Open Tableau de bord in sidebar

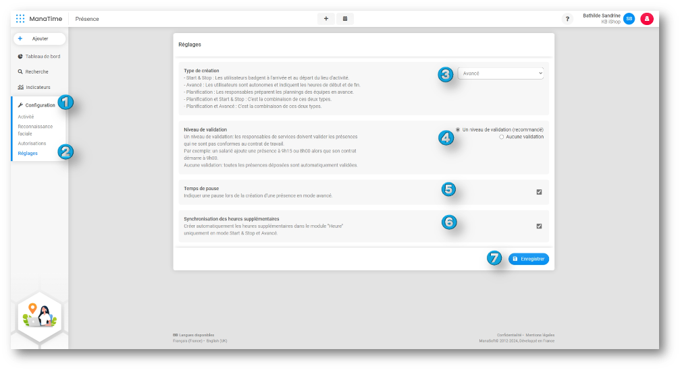click(39, 56)
